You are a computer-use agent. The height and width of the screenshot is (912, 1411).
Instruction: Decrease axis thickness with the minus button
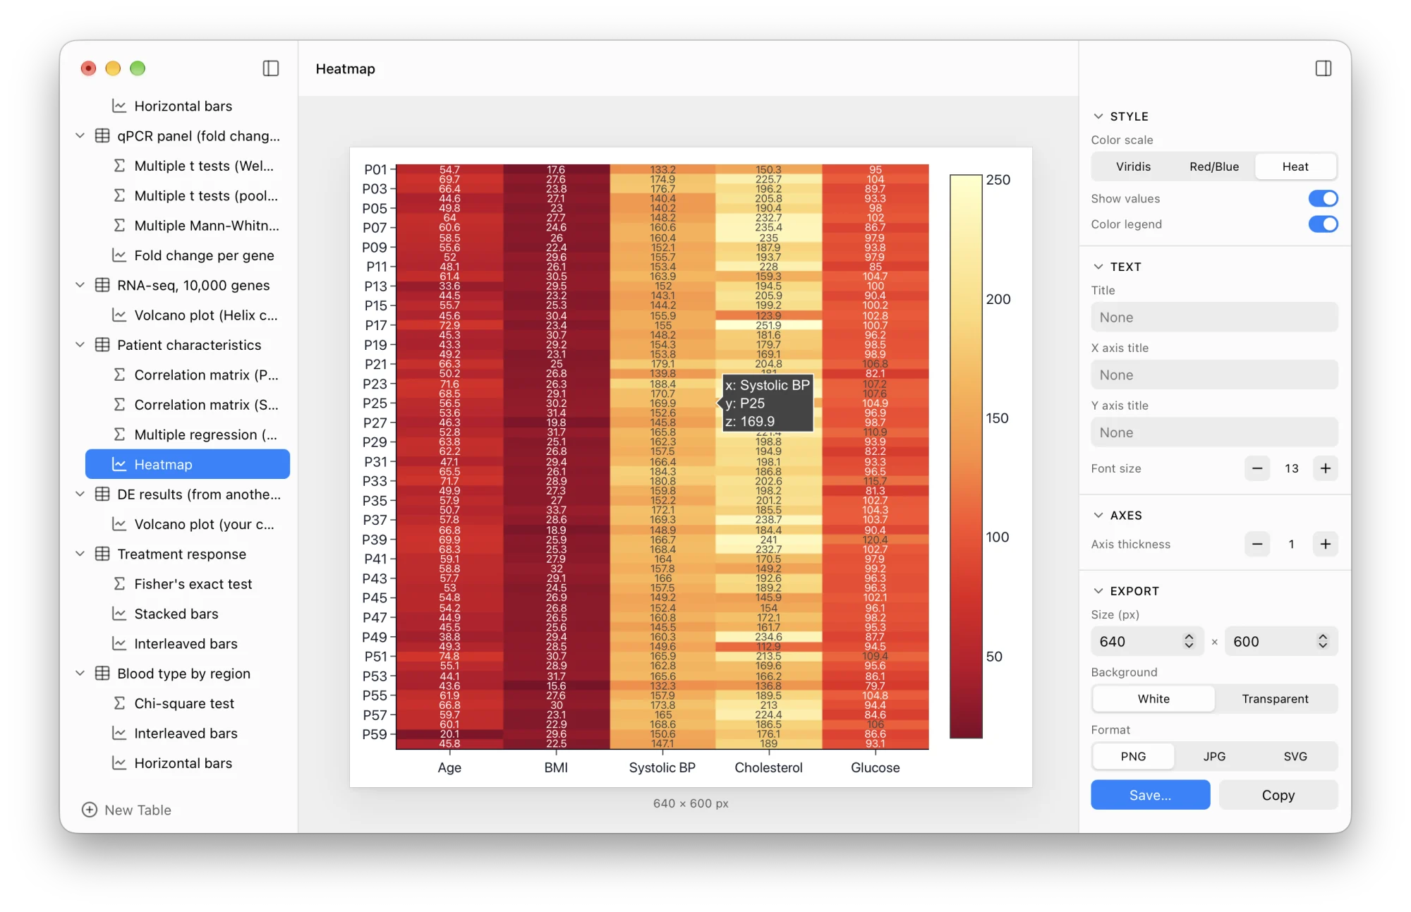tap(1257, 544)
